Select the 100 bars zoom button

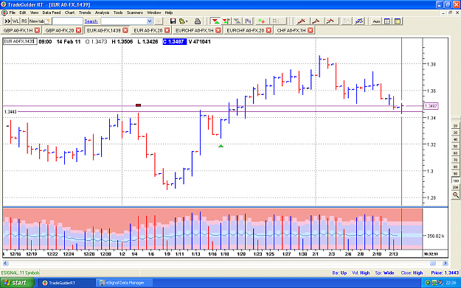click(x=455, y=180)
